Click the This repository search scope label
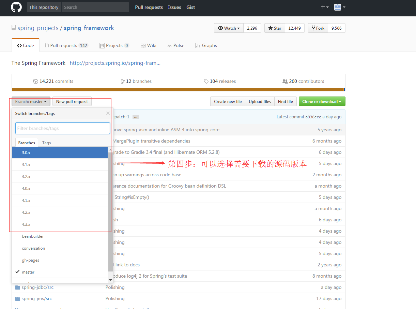416x309 pixels. (44, 7)
